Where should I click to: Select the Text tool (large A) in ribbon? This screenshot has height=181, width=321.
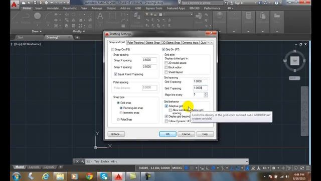pos(100,17)
